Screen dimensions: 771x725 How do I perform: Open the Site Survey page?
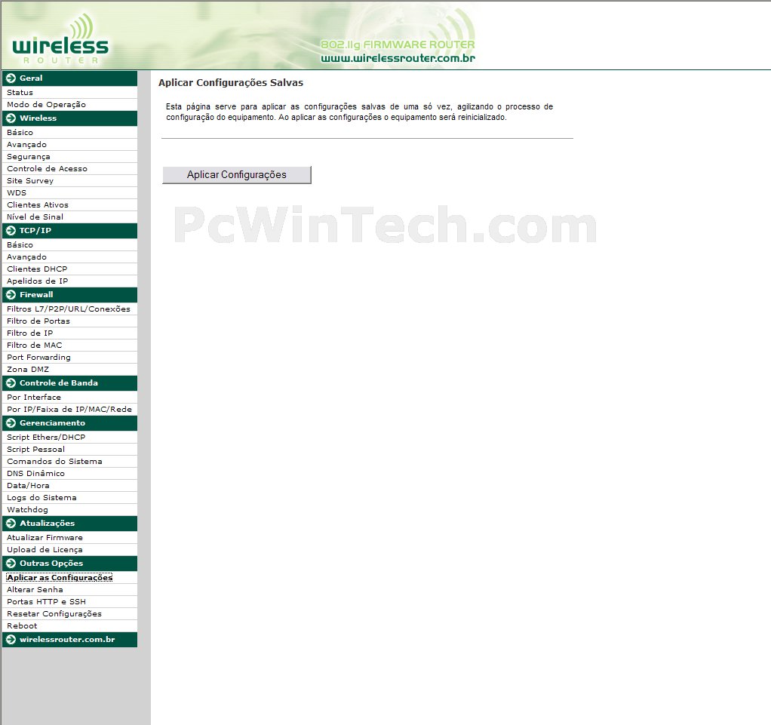coord(30,181)
